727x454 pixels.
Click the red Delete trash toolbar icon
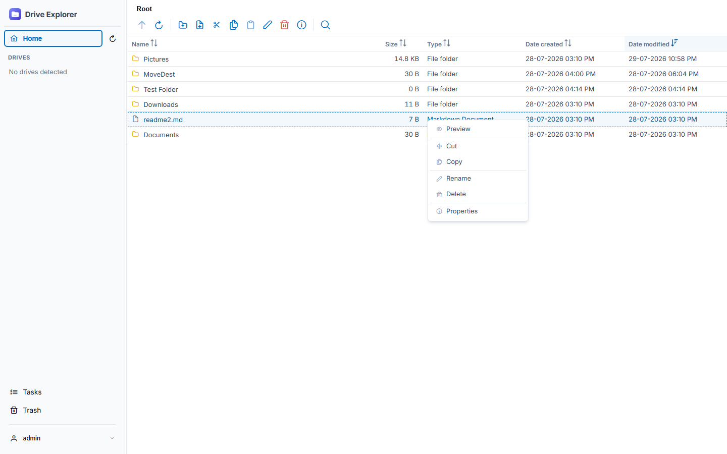285,25
